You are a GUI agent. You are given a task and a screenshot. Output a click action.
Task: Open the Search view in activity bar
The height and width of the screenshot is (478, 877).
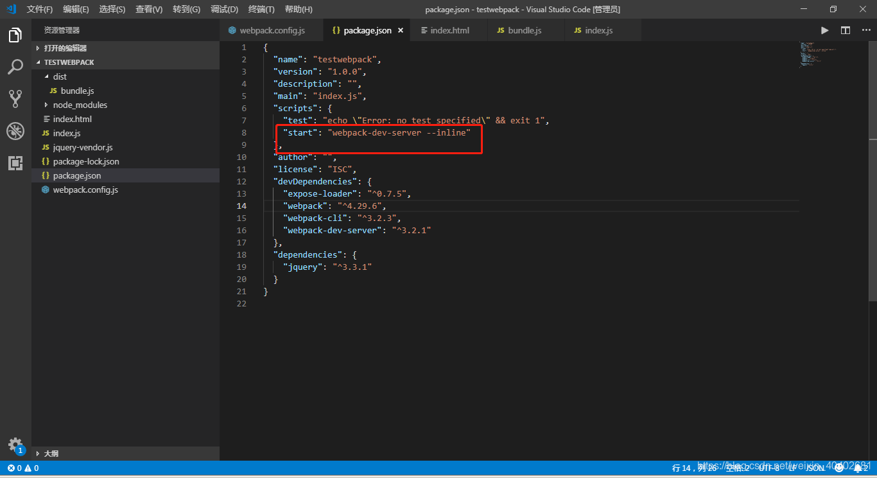pyautogui.click(x=15, y=67)
